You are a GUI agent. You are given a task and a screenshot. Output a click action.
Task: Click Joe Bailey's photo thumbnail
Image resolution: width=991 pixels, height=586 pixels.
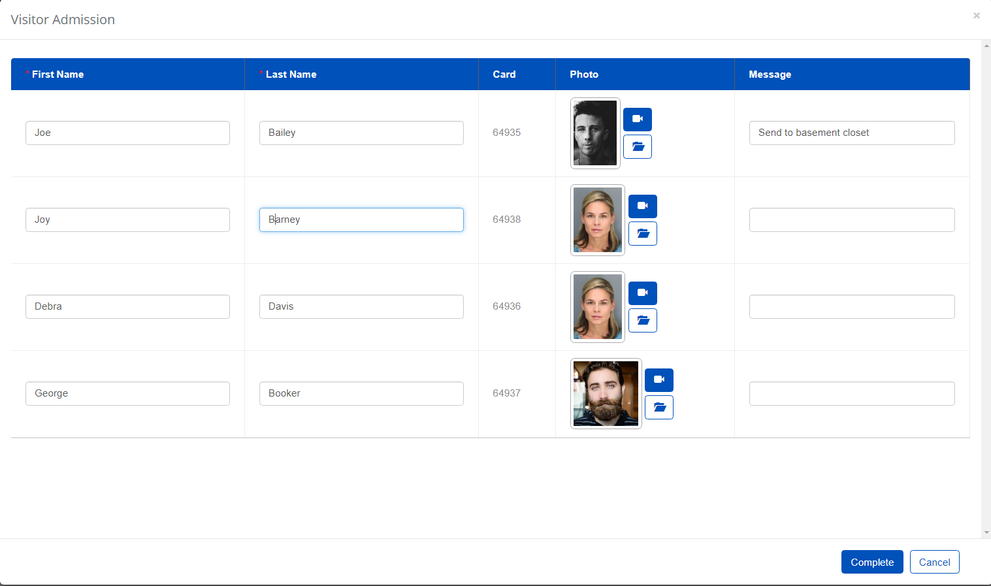pos(594,133)
